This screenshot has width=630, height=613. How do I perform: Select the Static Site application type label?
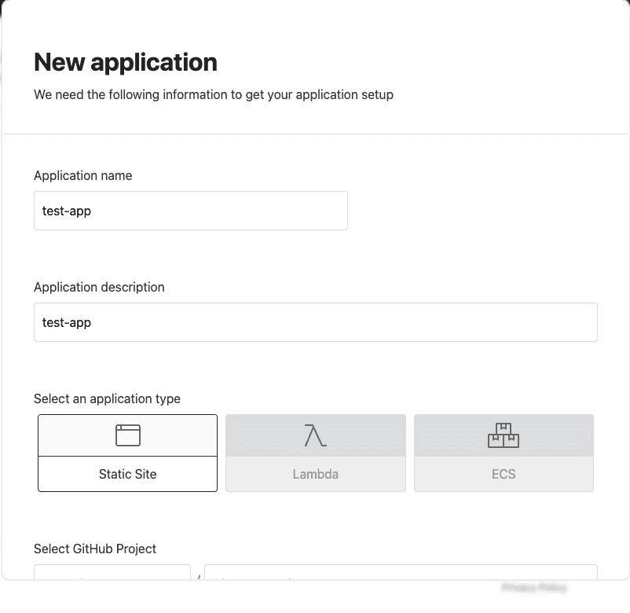pyautogui.click(x=128, y=474)
